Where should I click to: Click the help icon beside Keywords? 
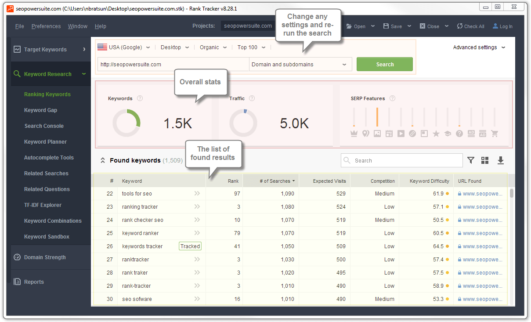140,98
